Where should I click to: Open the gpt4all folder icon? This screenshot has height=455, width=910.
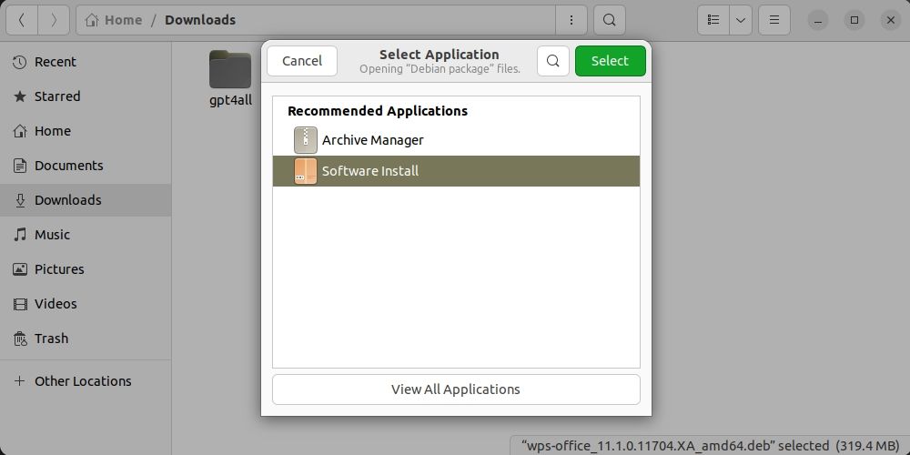tap(230, 70)
